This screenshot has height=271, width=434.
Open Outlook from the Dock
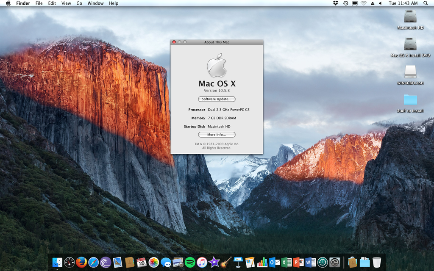coord(274,262)
